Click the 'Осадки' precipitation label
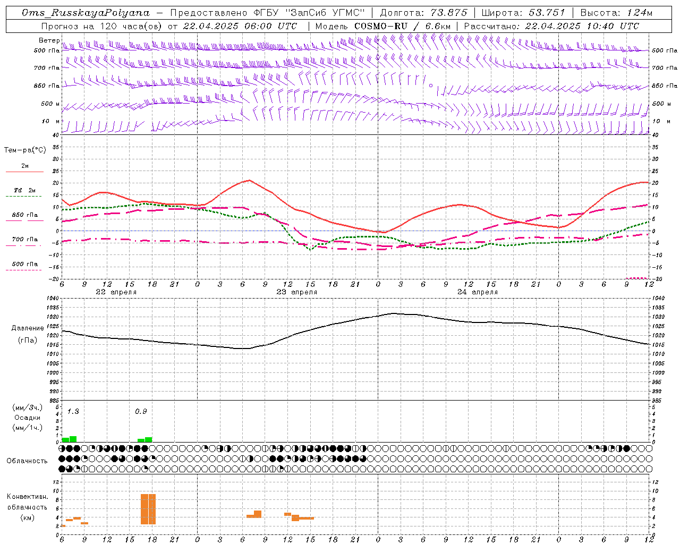The image size is (680, 544). (28, 418)
